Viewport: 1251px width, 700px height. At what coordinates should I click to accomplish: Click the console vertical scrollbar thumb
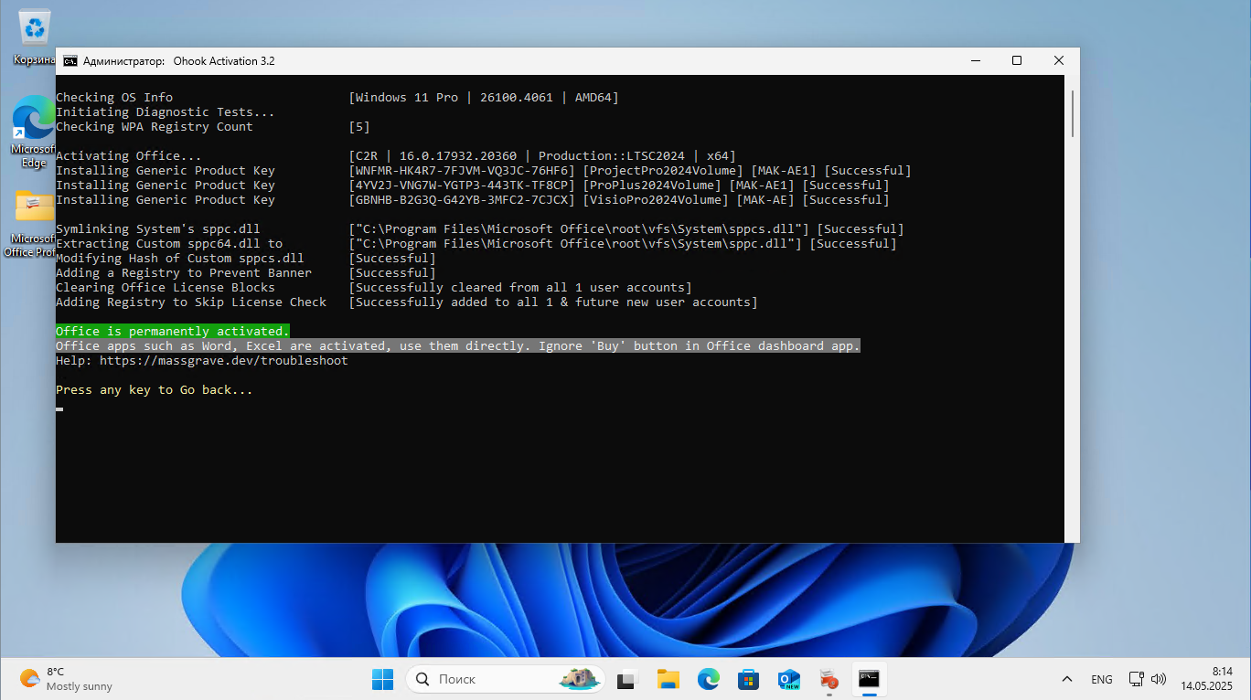1072,113
